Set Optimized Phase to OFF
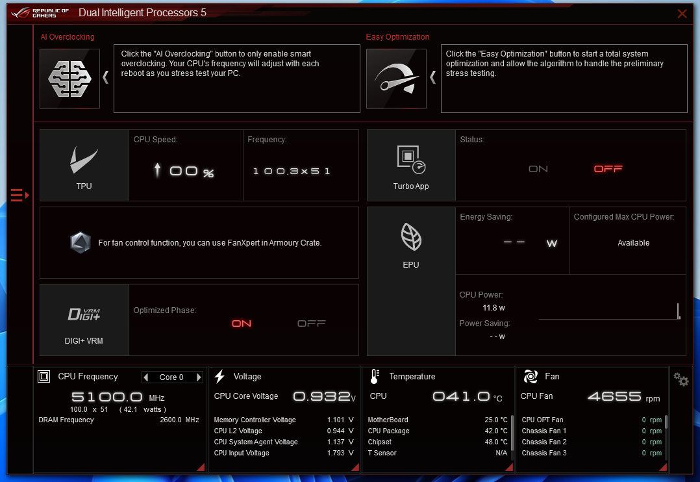 [312, 323]
